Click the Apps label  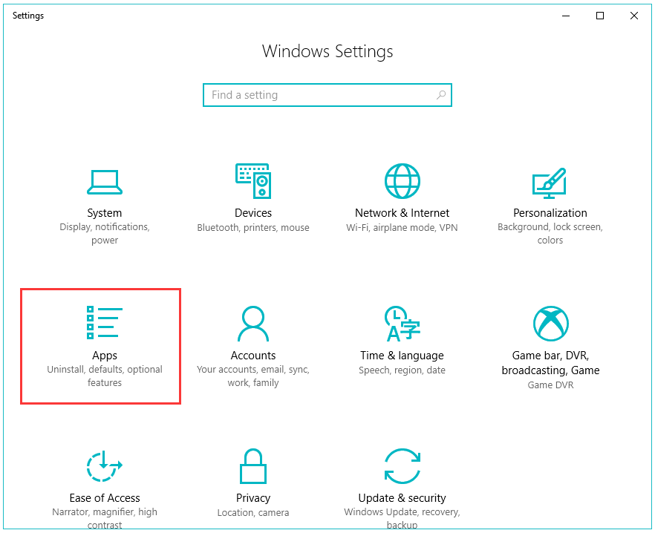tap(105, 356)
